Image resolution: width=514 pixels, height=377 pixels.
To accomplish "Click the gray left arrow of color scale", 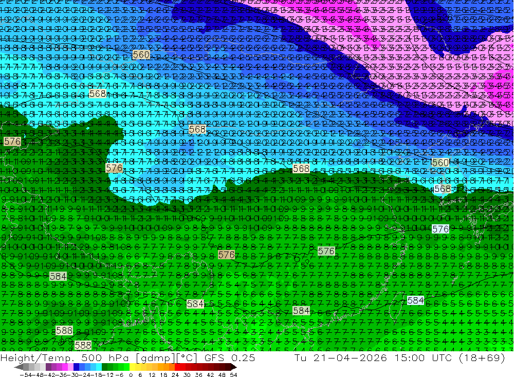I will (x=19, y=367).
